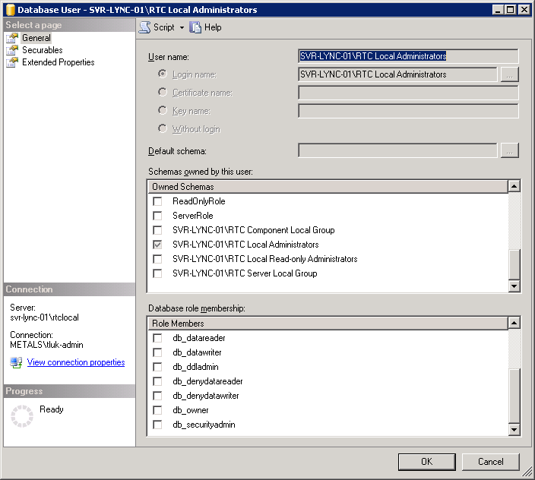Enable db_datareader role membership
The image size is (535, 480).
coord(157,338)
